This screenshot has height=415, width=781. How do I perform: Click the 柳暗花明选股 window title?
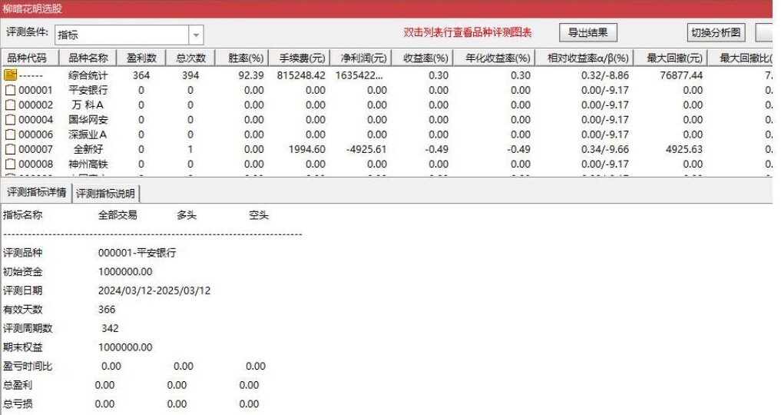pyautogui.click(x=32, y=8)
